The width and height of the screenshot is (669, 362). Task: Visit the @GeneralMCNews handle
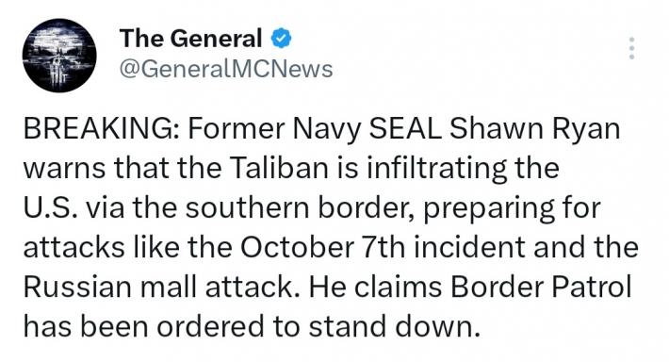226,69
